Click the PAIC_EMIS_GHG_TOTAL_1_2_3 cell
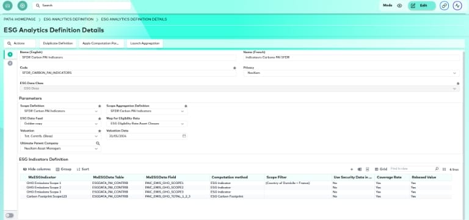 click(168, 196)
